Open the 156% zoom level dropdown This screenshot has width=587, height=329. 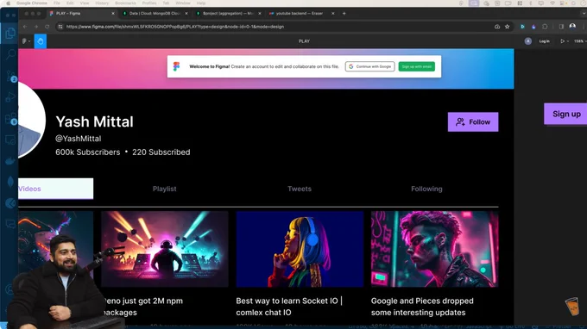[x=580, y=41]
